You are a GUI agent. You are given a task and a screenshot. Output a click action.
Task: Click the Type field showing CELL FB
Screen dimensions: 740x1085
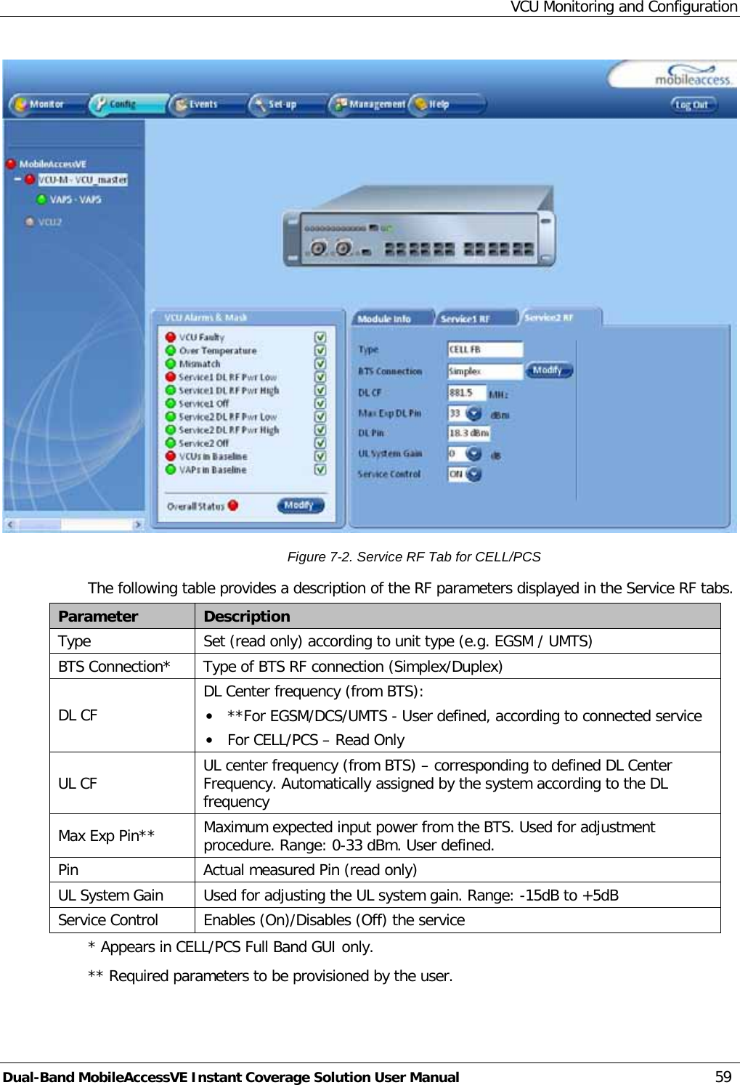point(485,349)
